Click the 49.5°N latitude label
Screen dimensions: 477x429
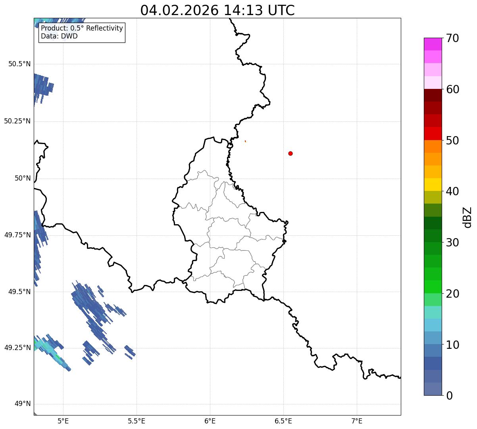pos(19,292)
